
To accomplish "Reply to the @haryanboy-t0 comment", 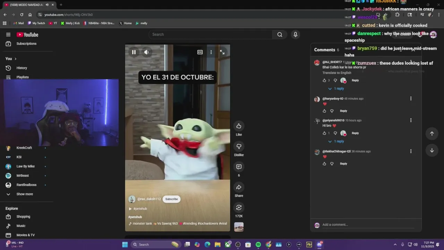I will [x=343, y=111].
